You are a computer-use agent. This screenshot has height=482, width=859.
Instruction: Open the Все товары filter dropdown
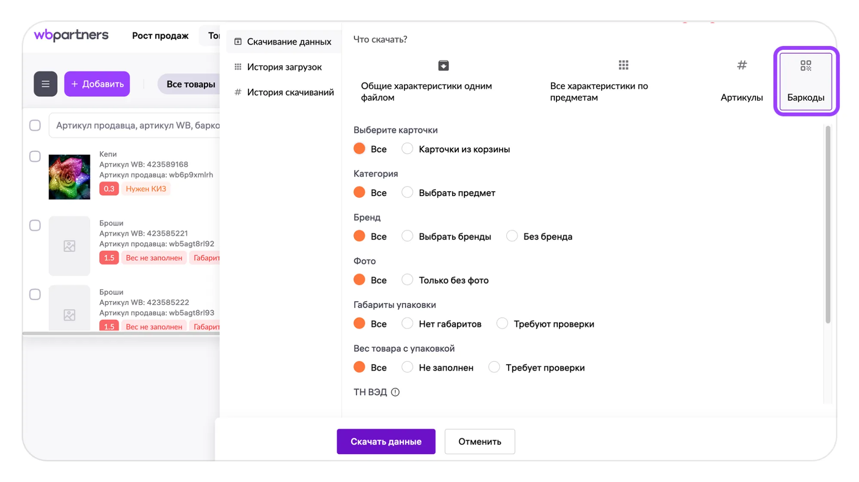point(190,84)
